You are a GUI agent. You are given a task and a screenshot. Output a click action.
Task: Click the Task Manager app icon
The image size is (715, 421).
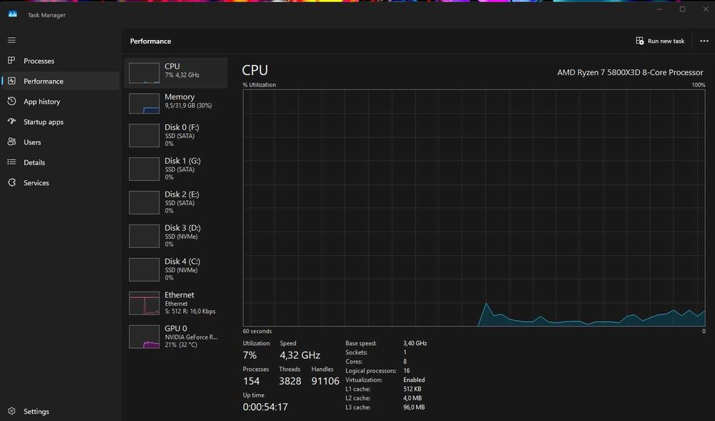[13, 14]
